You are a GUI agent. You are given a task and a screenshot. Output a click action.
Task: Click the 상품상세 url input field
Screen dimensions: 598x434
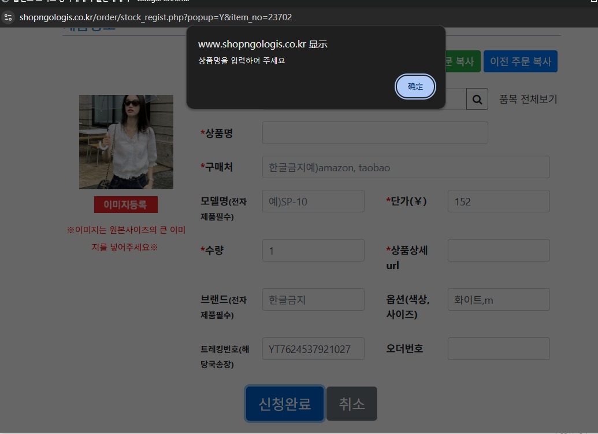499,250
